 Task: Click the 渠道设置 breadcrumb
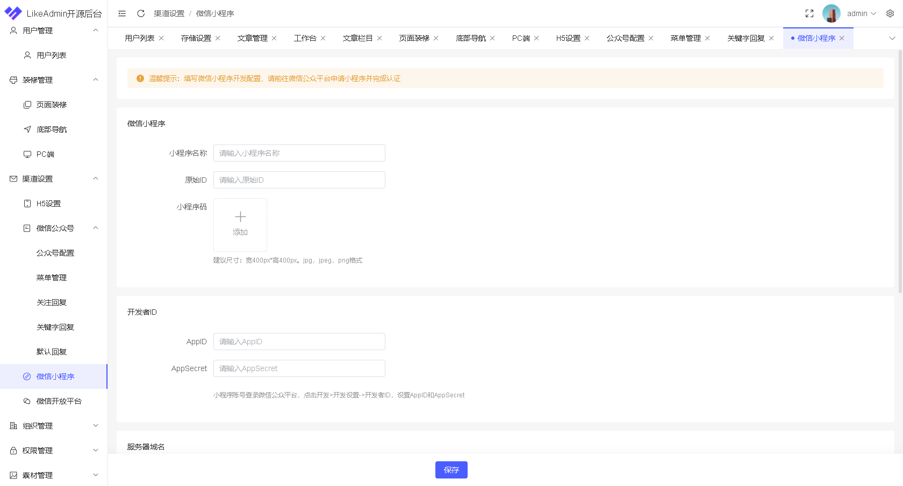169,13
